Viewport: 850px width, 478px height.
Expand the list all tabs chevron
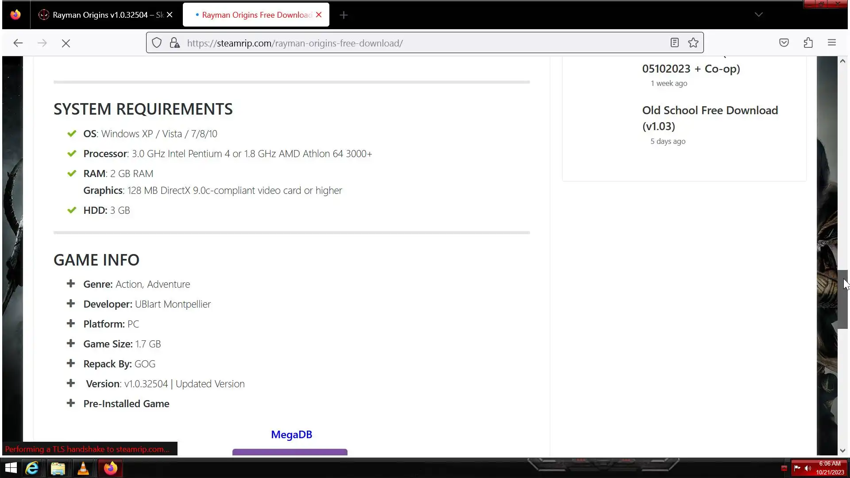[758, 15]
